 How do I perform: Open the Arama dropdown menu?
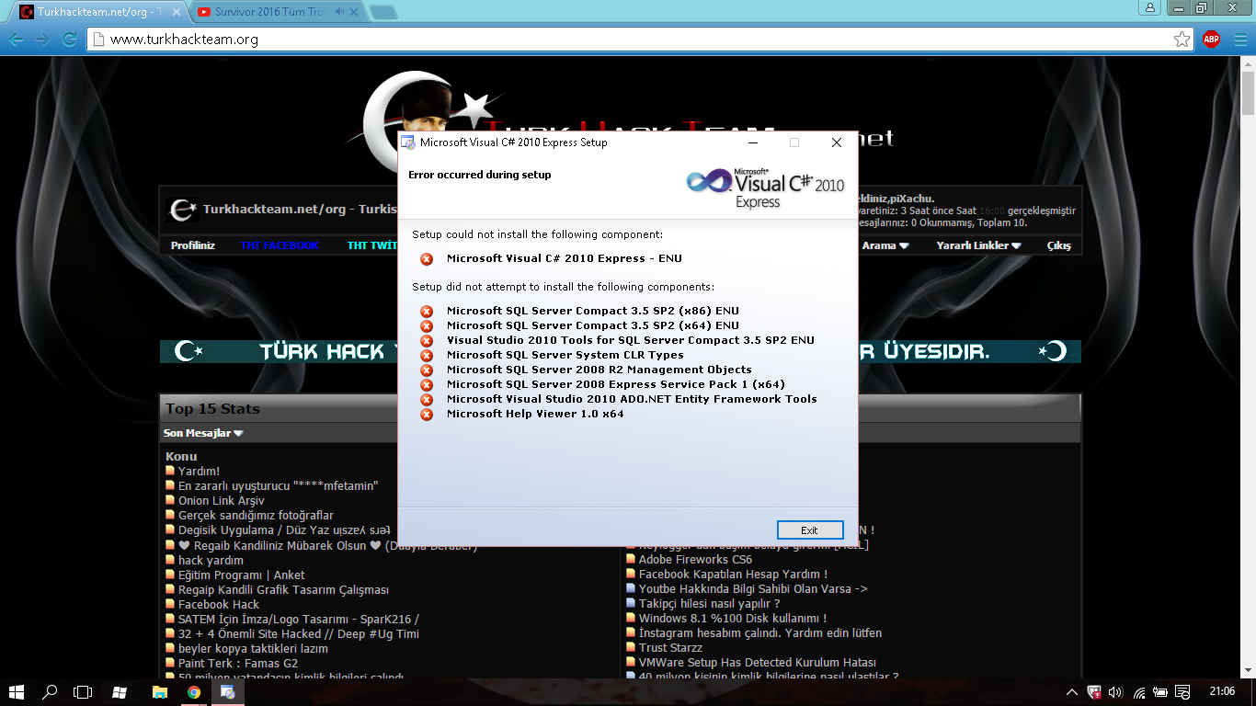885,245
